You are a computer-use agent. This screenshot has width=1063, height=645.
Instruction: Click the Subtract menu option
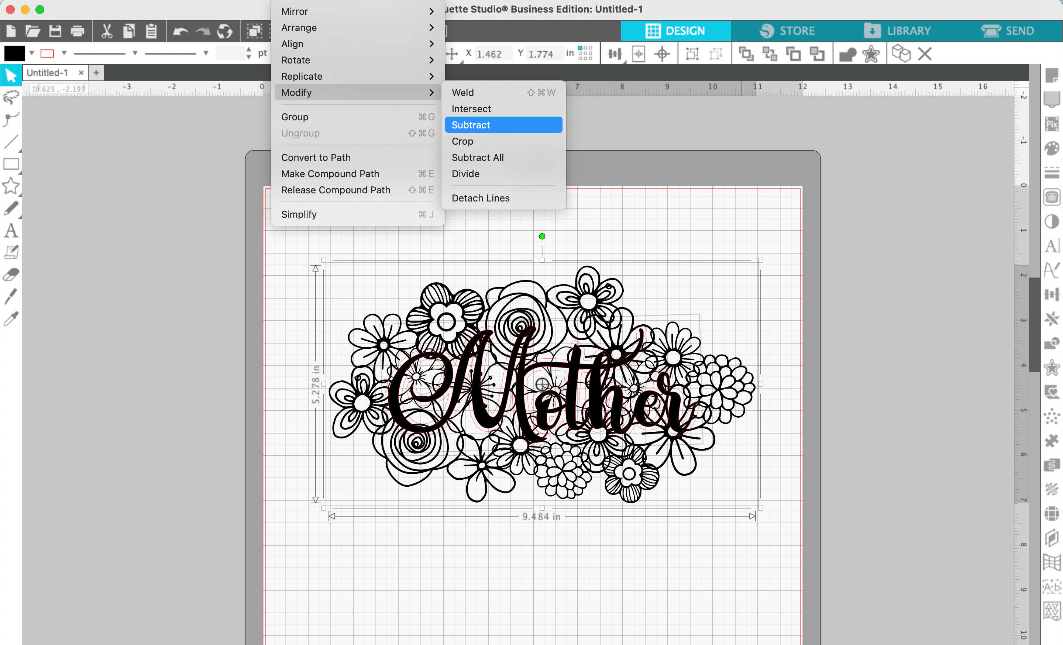point(470,124)
